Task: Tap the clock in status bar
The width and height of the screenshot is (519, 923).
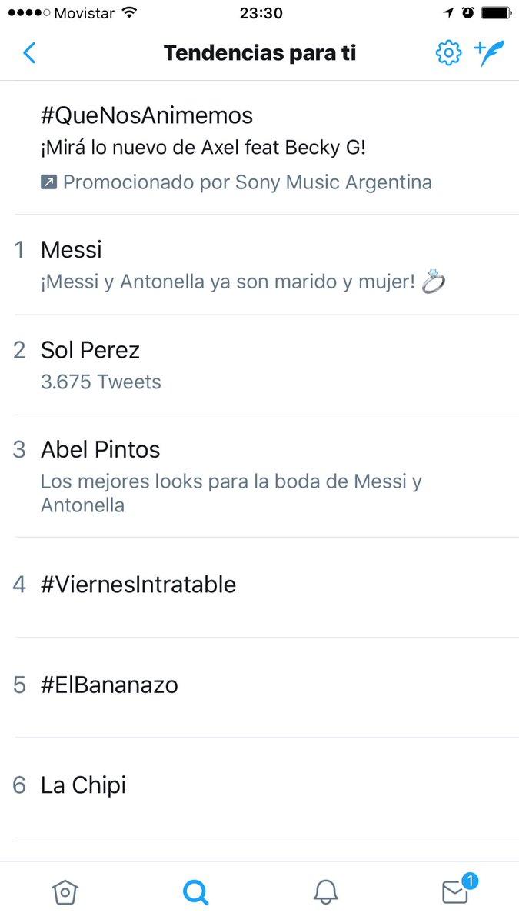Action: 261,13
